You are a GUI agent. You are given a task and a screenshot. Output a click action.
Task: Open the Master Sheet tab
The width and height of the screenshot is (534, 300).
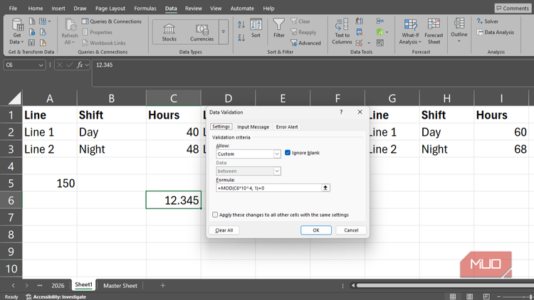point(120,286)
